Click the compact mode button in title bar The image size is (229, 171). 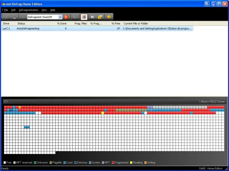[207, 4]
